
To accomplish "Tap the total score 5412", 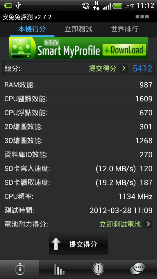I will (142, 69).
